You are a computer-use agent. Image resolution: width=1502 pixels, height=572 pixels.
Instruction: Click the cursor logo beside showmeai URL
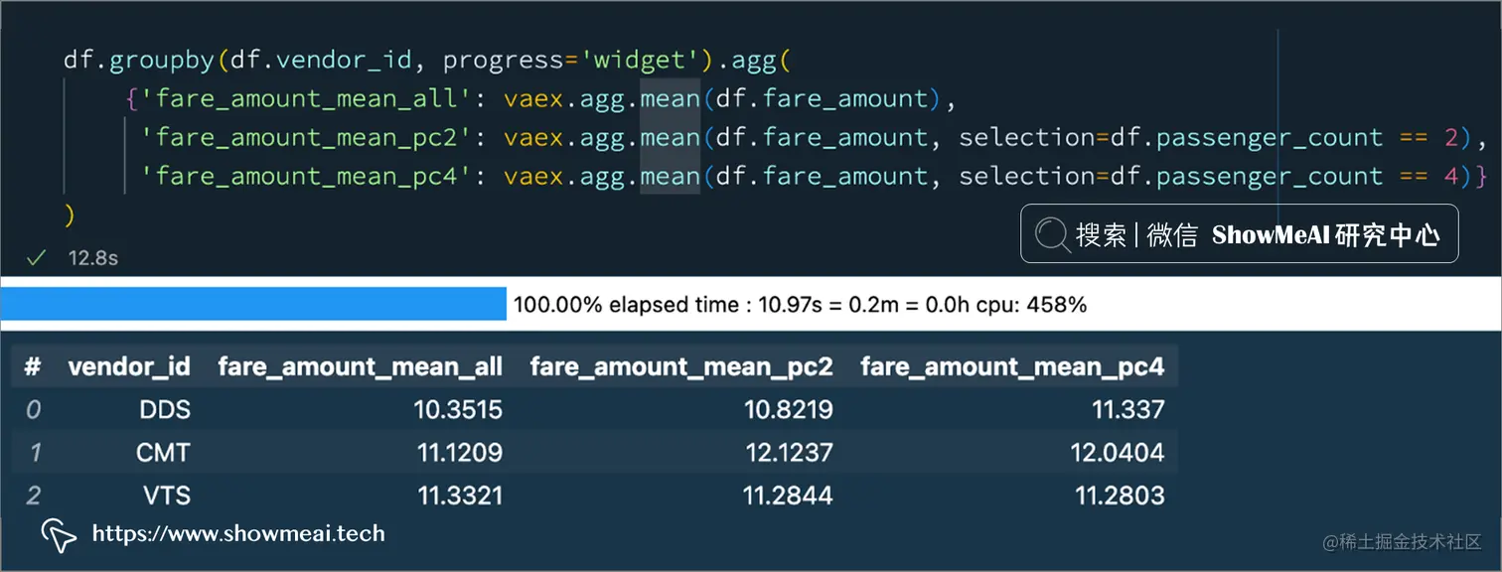pyautogui.click(x=59, y=535)
